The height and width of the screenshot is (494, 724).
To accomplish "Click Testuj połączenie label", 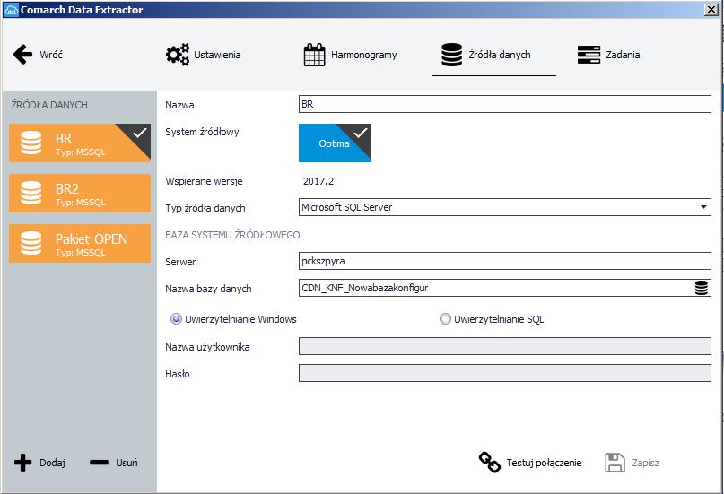I will coord(544,463).
